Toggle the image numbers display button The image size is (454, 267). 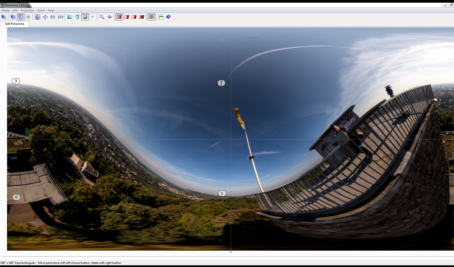(x=151, y=17)
